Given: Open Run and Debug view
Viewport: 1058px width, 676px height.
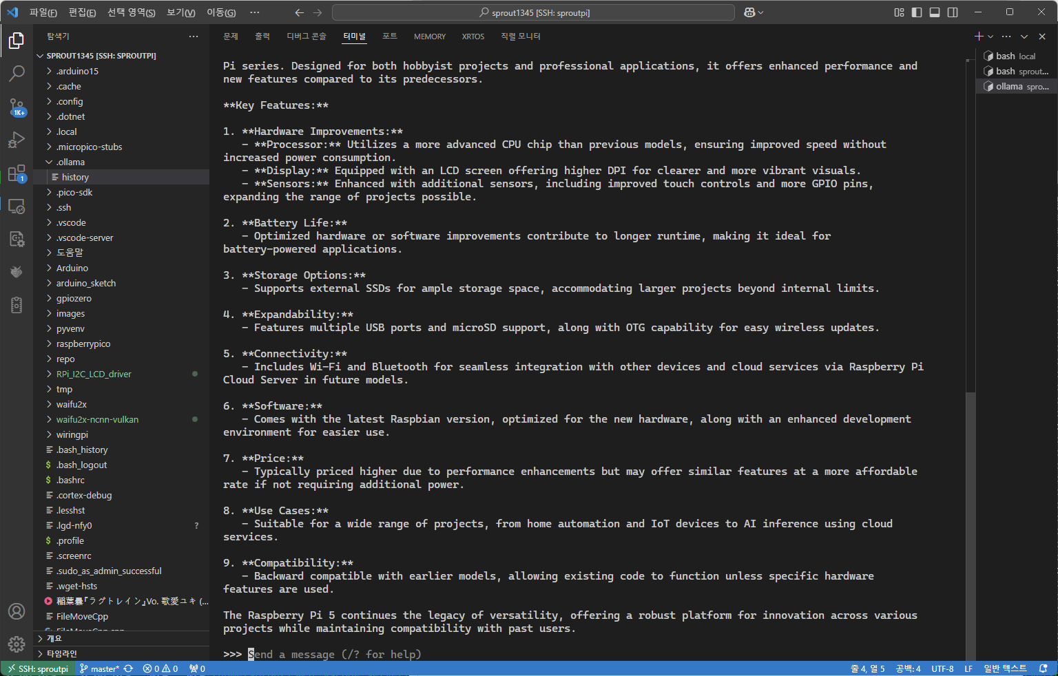Looking at the screenshot, I should pyautogui.click(x=17, y=140).
